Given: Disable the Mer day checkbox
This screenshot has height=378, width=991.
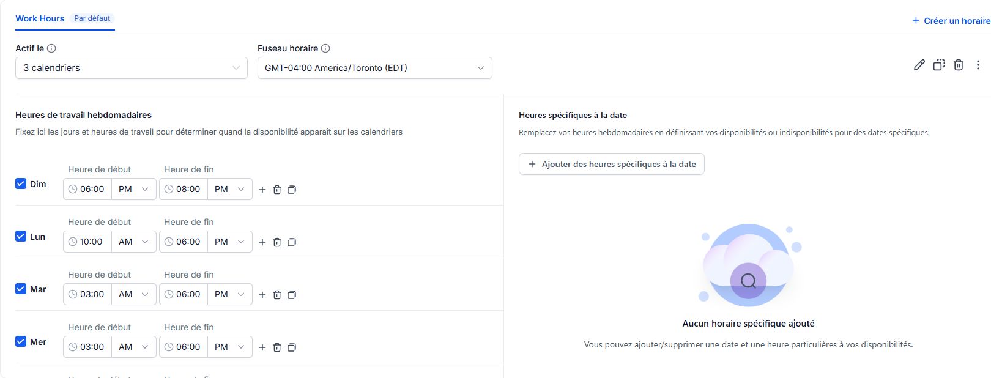Looking at the screenshot, I should [21, 341].
